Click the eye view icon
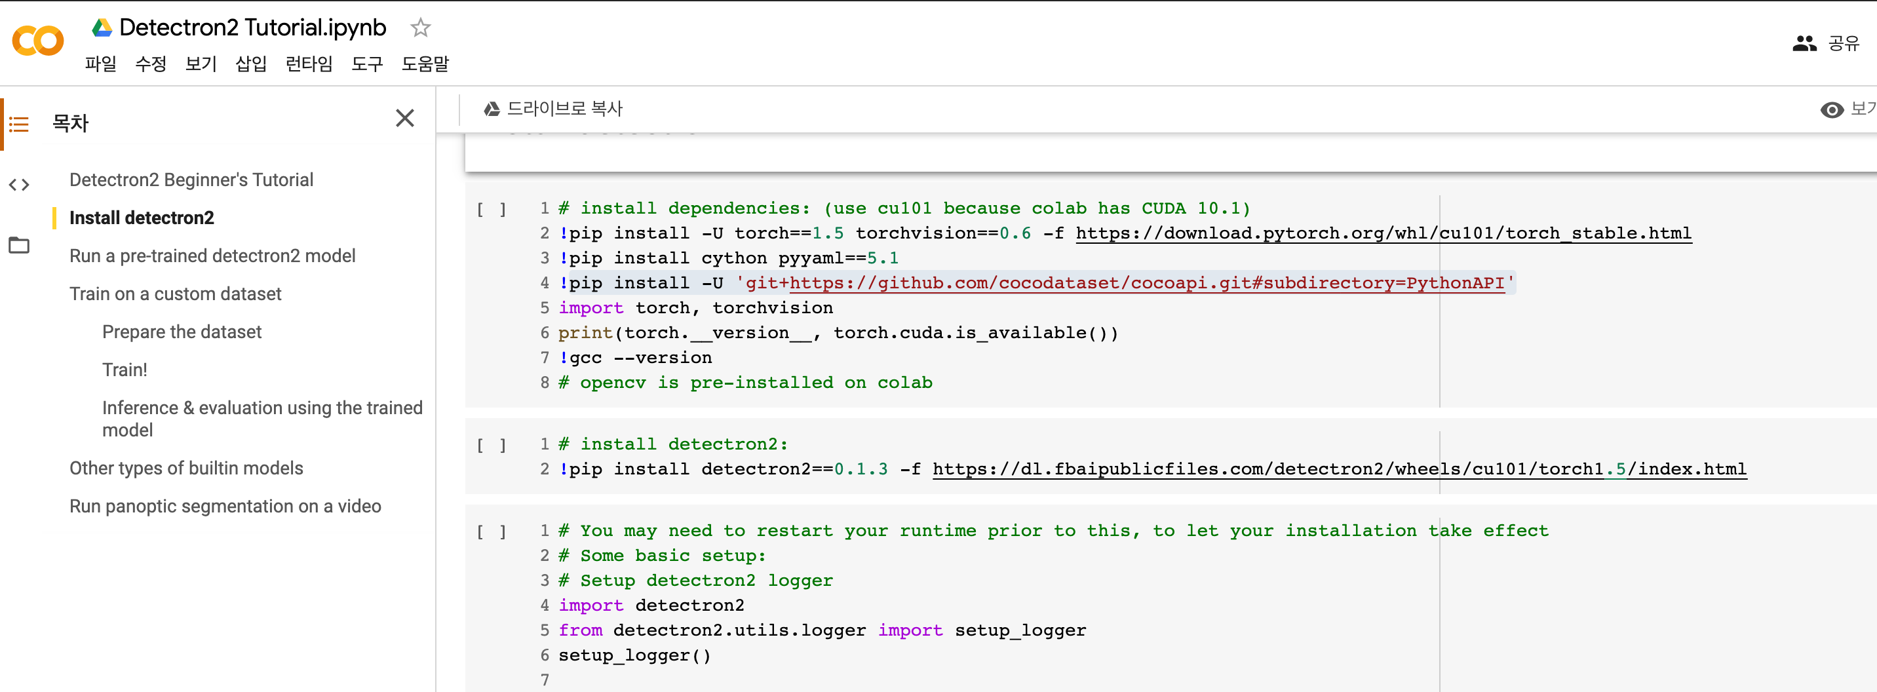1877x692 pixels. coord(1832,109)
